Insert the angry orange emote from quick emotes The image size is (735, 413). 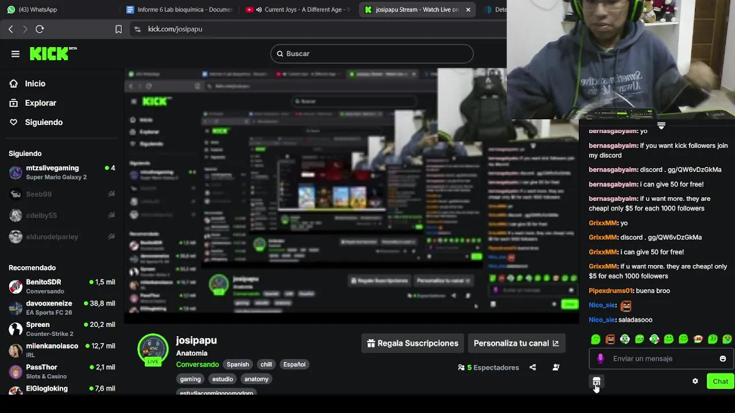point(610,340)
